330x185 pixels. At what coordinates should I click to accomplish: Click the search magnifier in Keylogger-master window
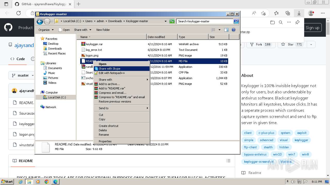point(236,21)
